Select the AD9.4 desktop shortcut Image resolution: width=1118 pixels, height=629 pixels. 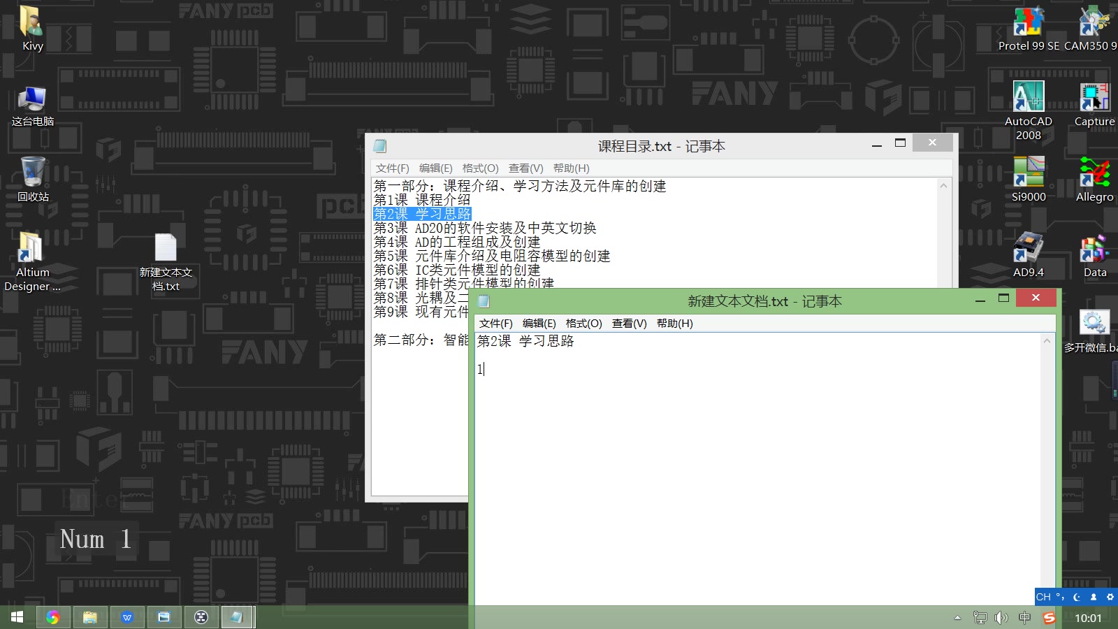(1029, 255)
